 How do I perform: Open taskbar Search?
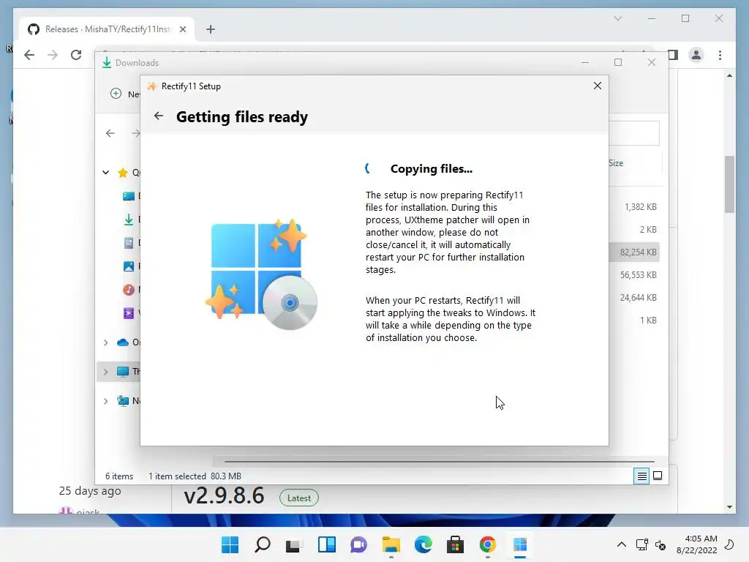(263, 544)
